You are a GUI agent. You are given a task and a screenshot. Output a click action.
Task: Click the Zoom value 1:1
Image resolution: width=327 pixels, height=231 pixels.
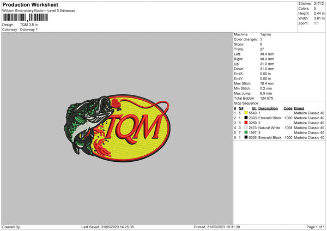316,23
